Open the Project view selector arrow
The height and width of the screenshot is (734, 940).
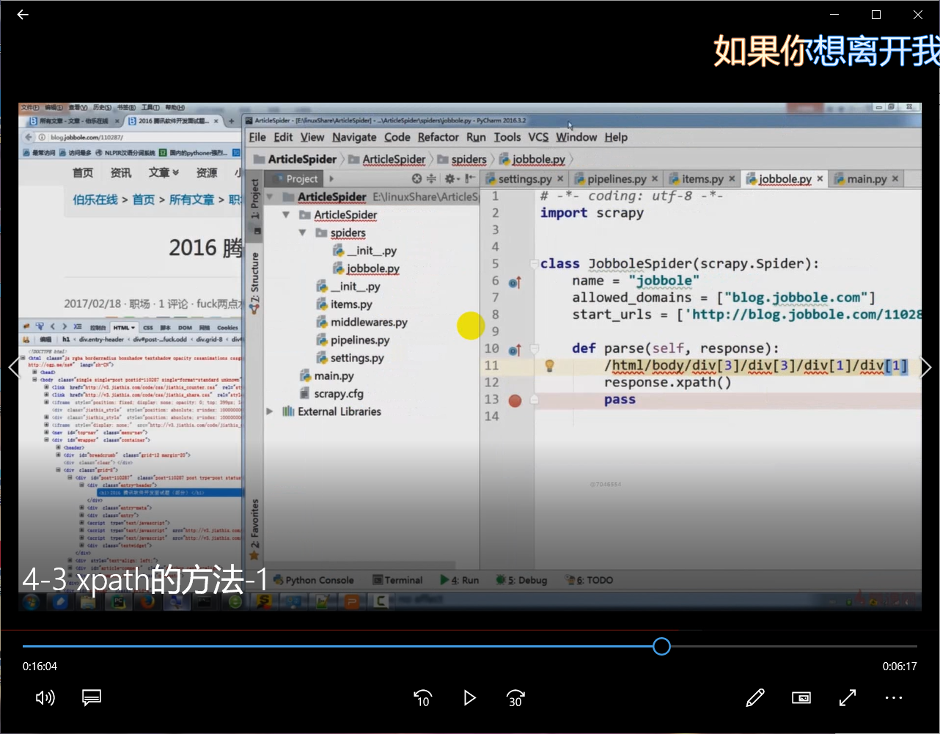[331, 179]
